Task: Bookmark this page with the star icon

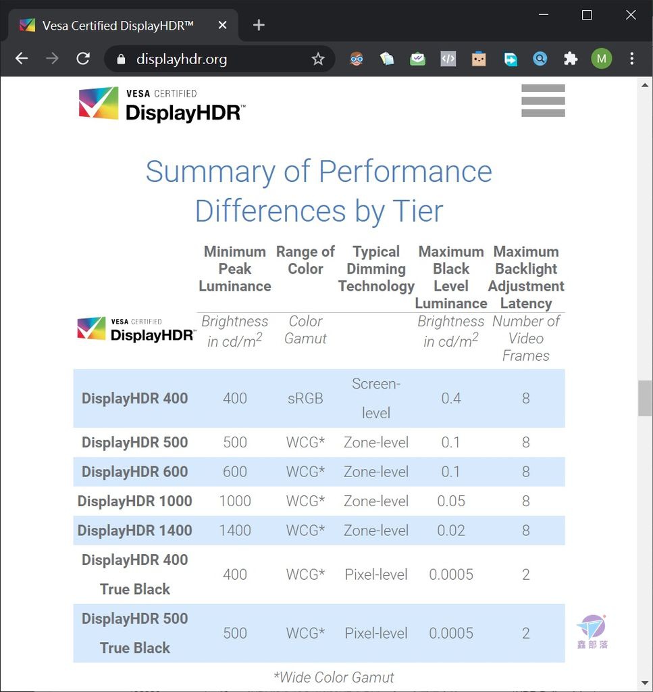Action: [318, 59]
